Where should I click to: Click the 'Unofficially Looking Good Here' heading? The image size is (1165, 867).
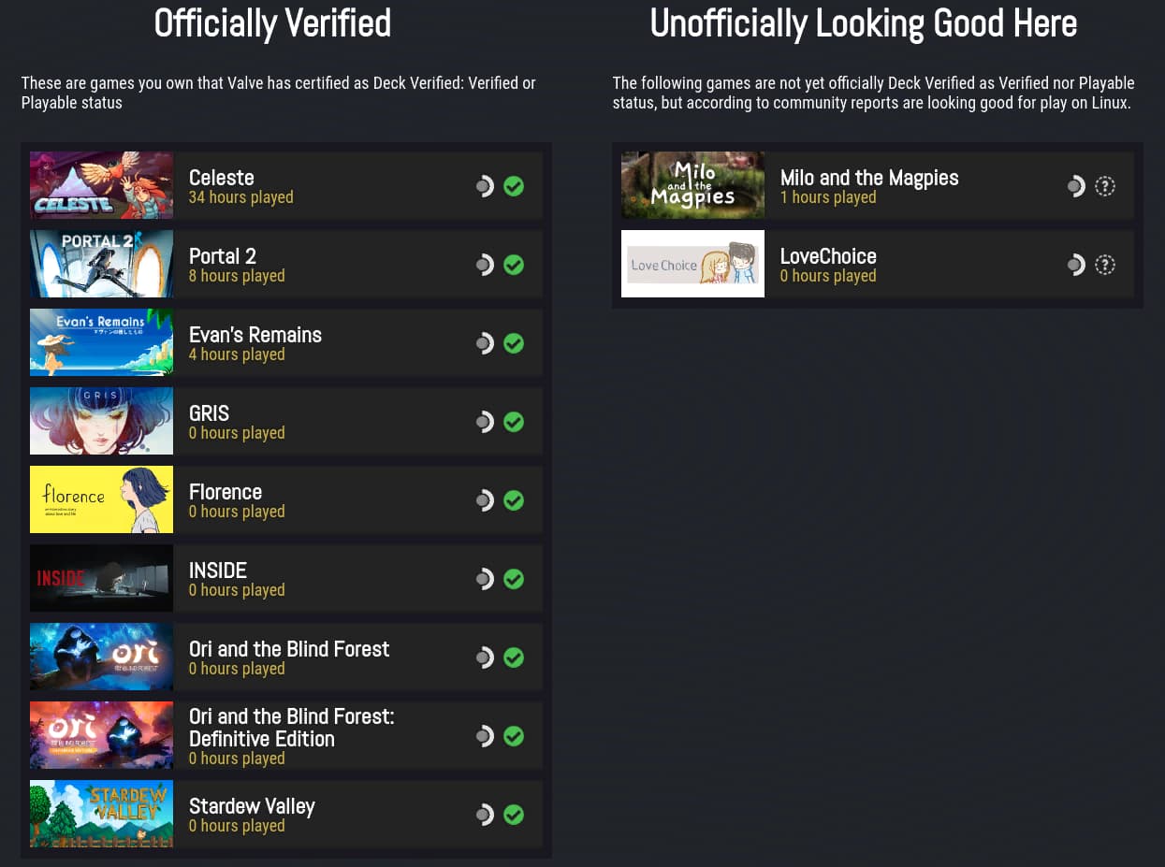(864, 23)
